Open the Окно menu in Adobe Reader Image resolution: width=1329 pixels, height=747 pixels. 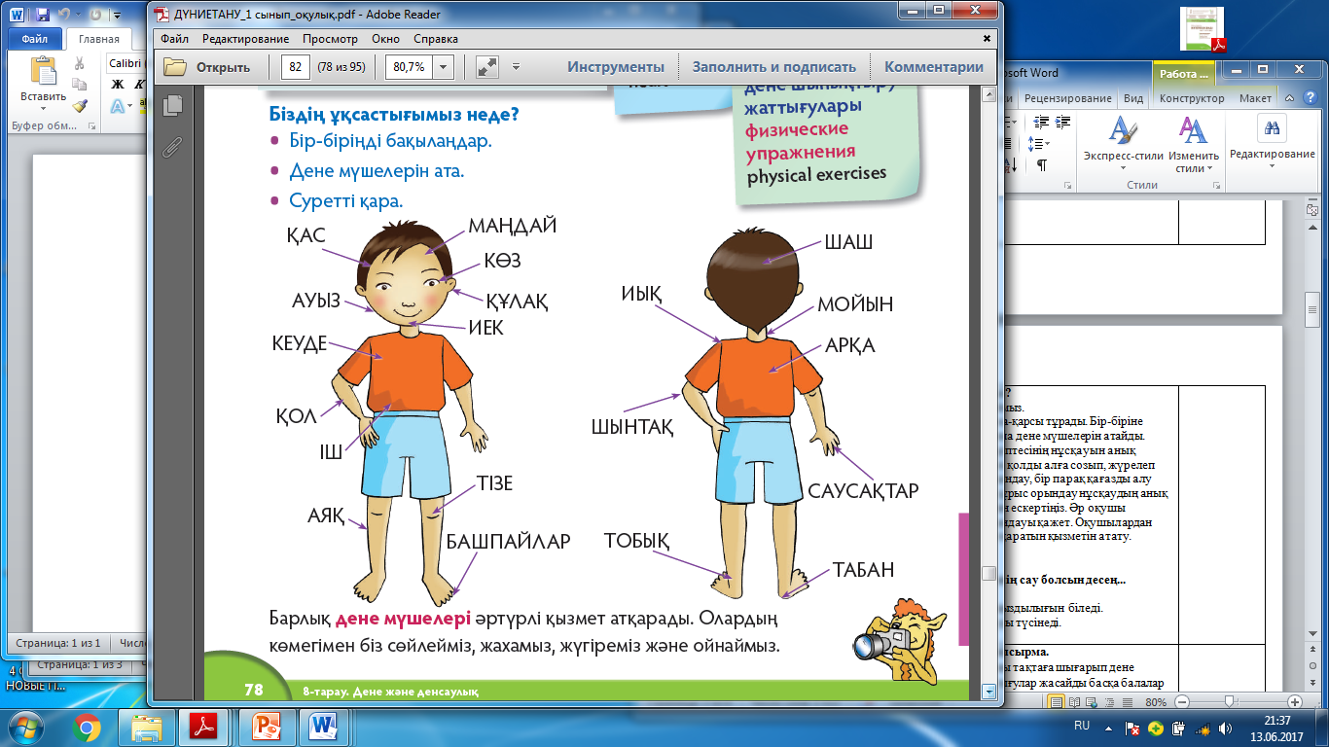coord(386,39)
